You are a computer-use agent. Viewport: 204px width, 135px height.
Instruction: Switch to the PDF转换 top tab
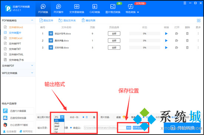click(x=43, y=9)
